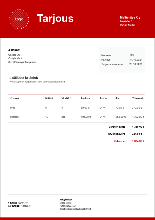Screen dimensions: 155x220
Task: Click the Määrä column header
Action: point(49,98)
